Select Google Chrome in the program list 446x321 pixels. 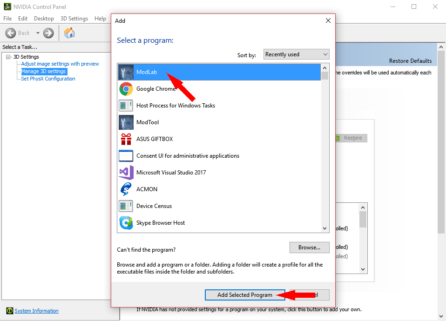point(219,89)
